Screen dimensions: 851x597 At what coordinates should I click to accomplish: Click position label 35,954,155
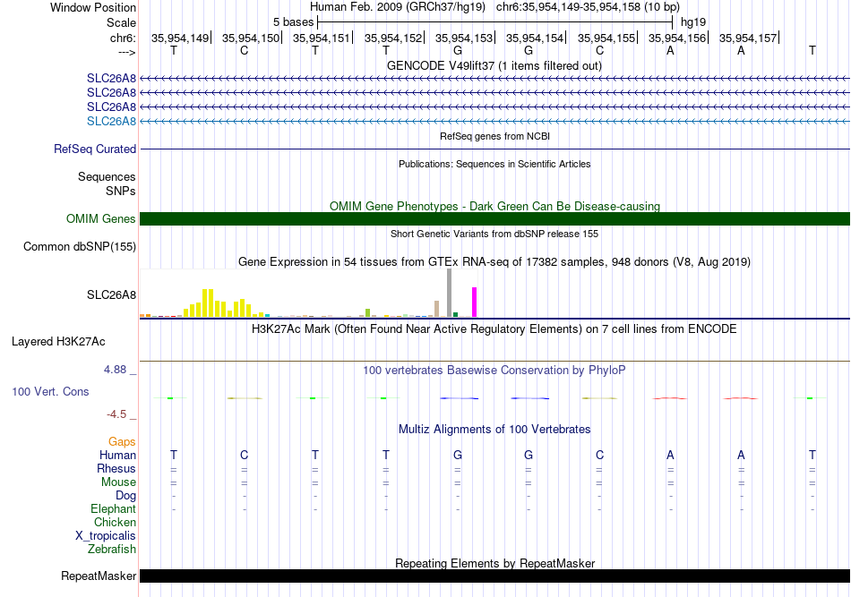[606, 38]
